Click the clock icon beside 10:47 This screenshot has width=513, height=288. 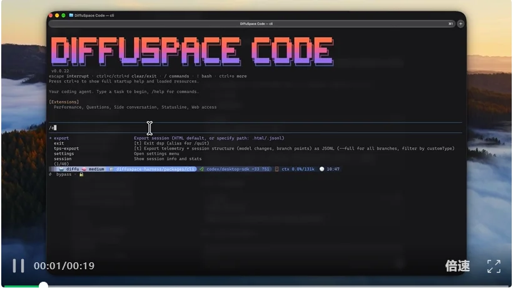point(322,169)
